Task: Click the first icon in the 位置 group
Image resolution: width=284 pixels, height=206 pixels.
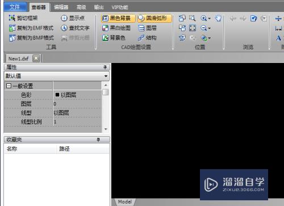Action: pyautogui.click(x=182, y=18)
